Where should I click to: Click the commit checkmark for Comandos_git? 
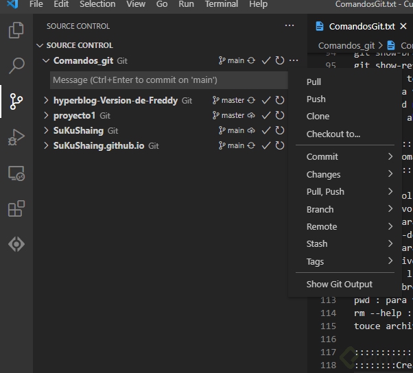[266, 61]
